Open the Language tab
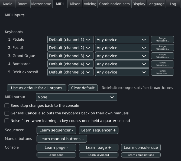Screen dimensions: 181x161 click(x=156, y=4)
